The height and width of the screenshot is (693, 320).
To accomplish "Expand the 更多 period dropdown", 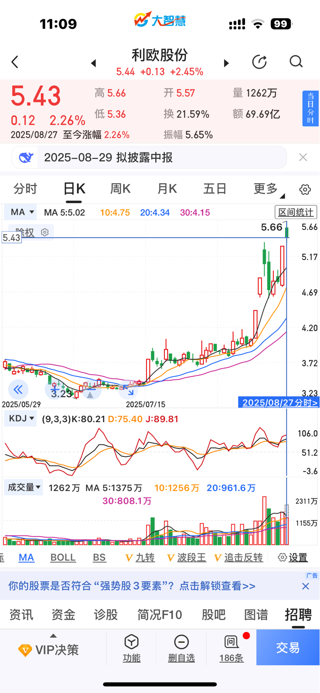I will point(268,189).
